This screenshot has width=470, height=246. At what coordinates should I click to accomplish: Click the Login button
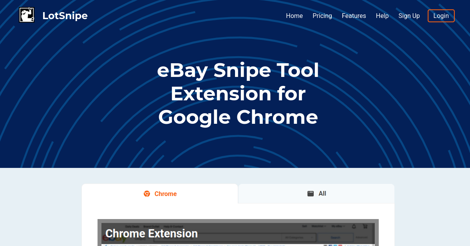441,16
